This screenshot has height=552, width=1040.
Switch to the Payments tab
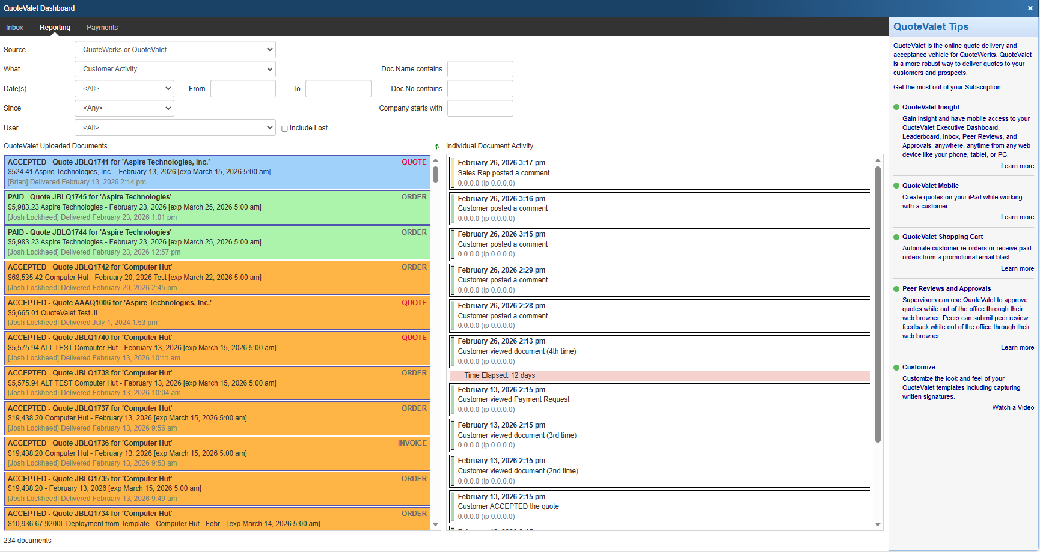click(x=102, y=28)
